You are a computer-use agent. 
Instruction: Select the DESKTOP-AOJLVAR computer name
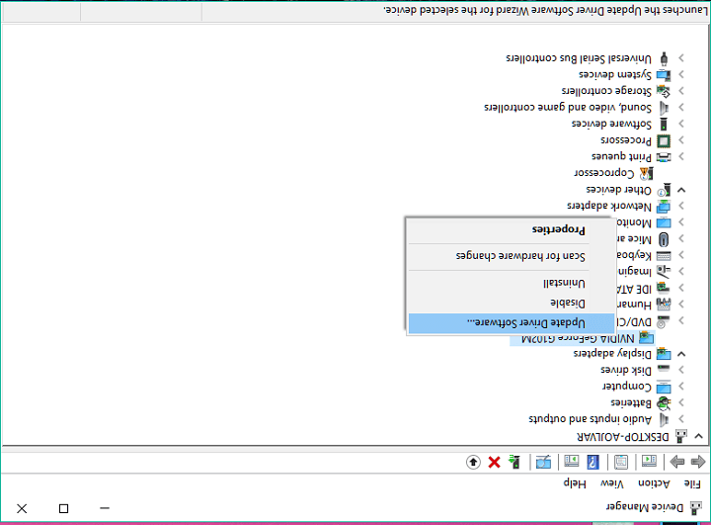pyautogui.click(x=622, y=437)
